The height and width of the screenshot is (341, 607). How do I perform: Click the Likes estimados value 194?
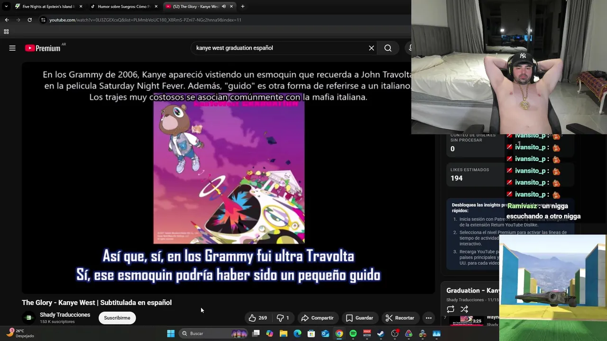point(456,178)
